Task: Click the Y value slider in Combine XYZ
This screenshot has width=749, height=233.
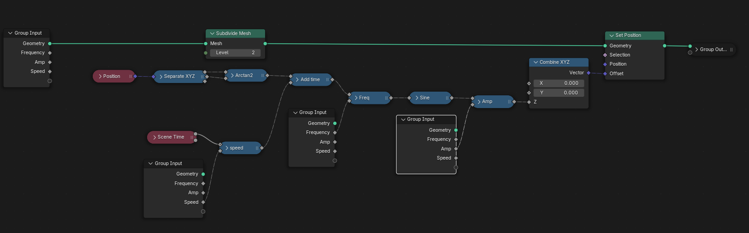Action: [x=558, y=93]
